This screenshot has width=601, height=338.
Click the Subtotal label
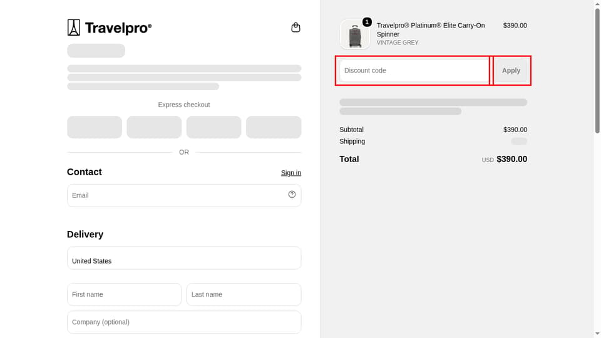pos(351,130)
